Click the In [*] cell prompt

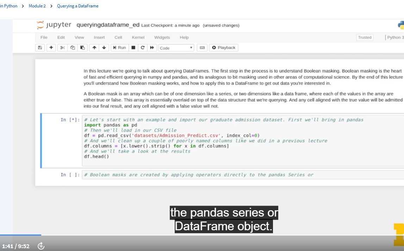pyautogui.click(x=70, y=120)
